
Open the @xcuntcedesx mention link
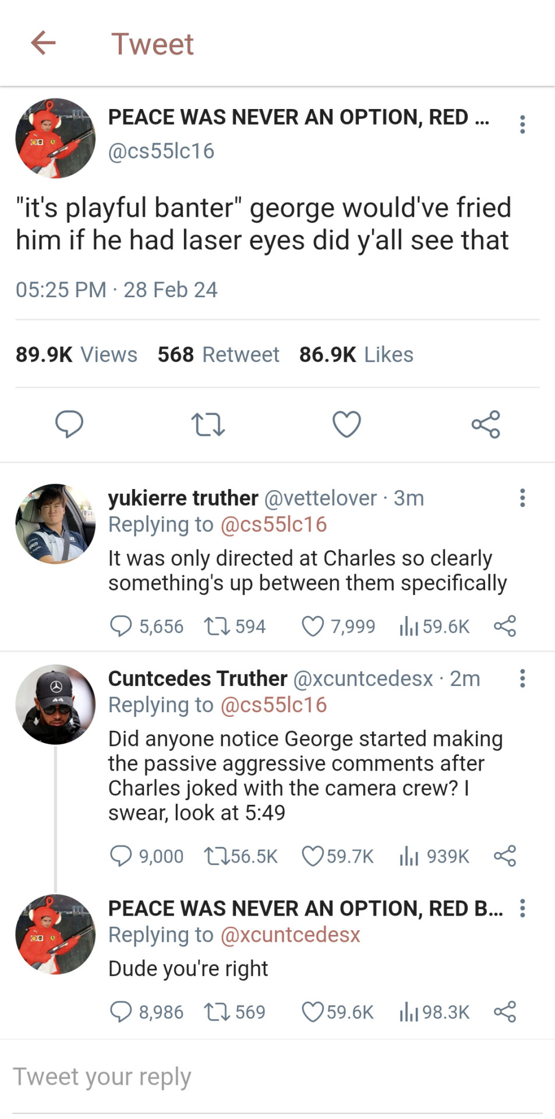(x=290, y=935)
